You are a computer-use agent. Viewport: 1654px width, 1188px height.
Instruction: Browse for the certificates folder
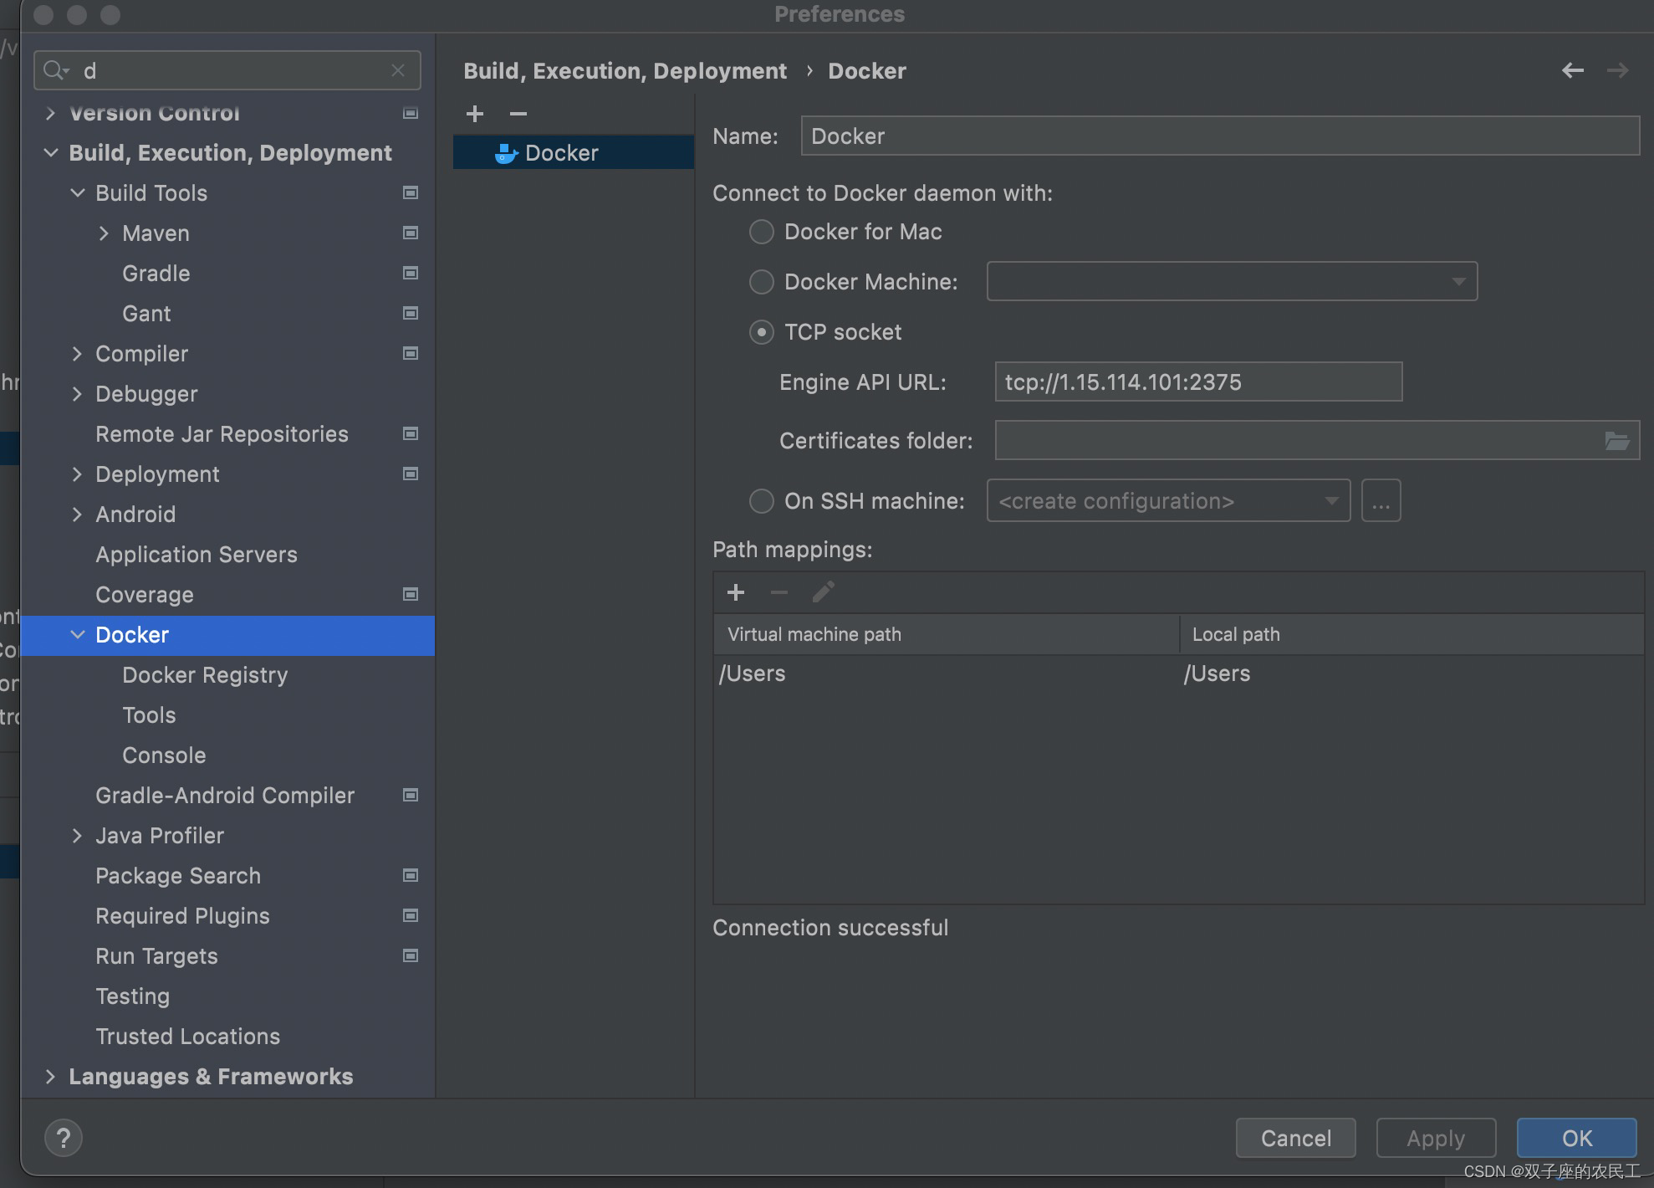(1616, 441)
